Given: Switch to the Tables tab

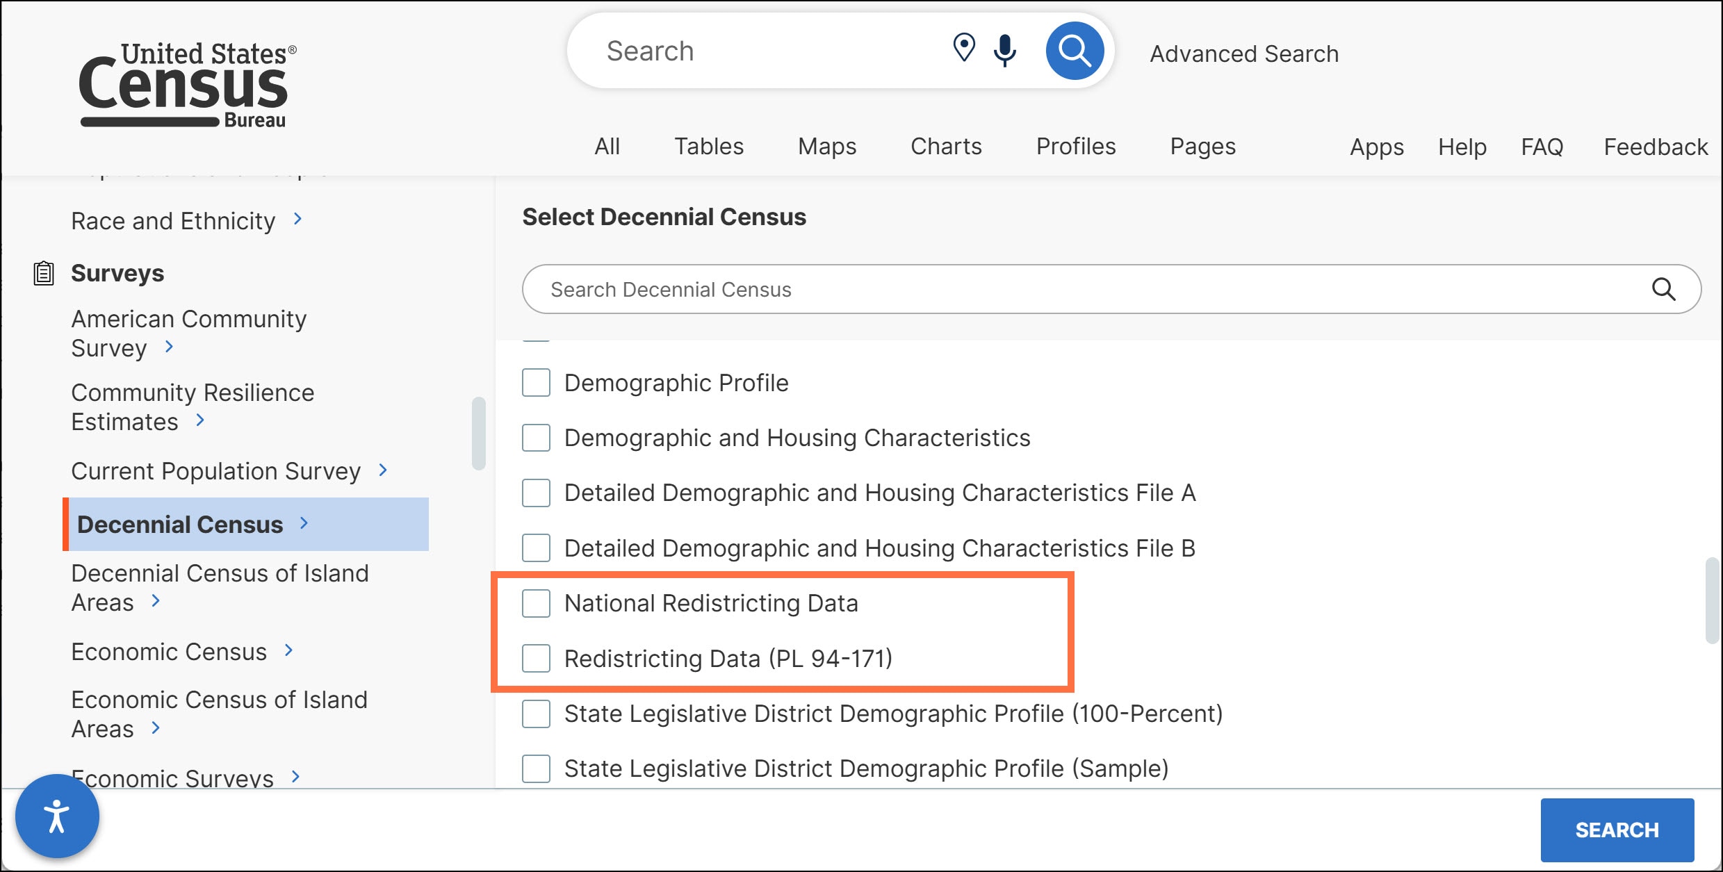Looking at the screenshot, I should [709, 147].
